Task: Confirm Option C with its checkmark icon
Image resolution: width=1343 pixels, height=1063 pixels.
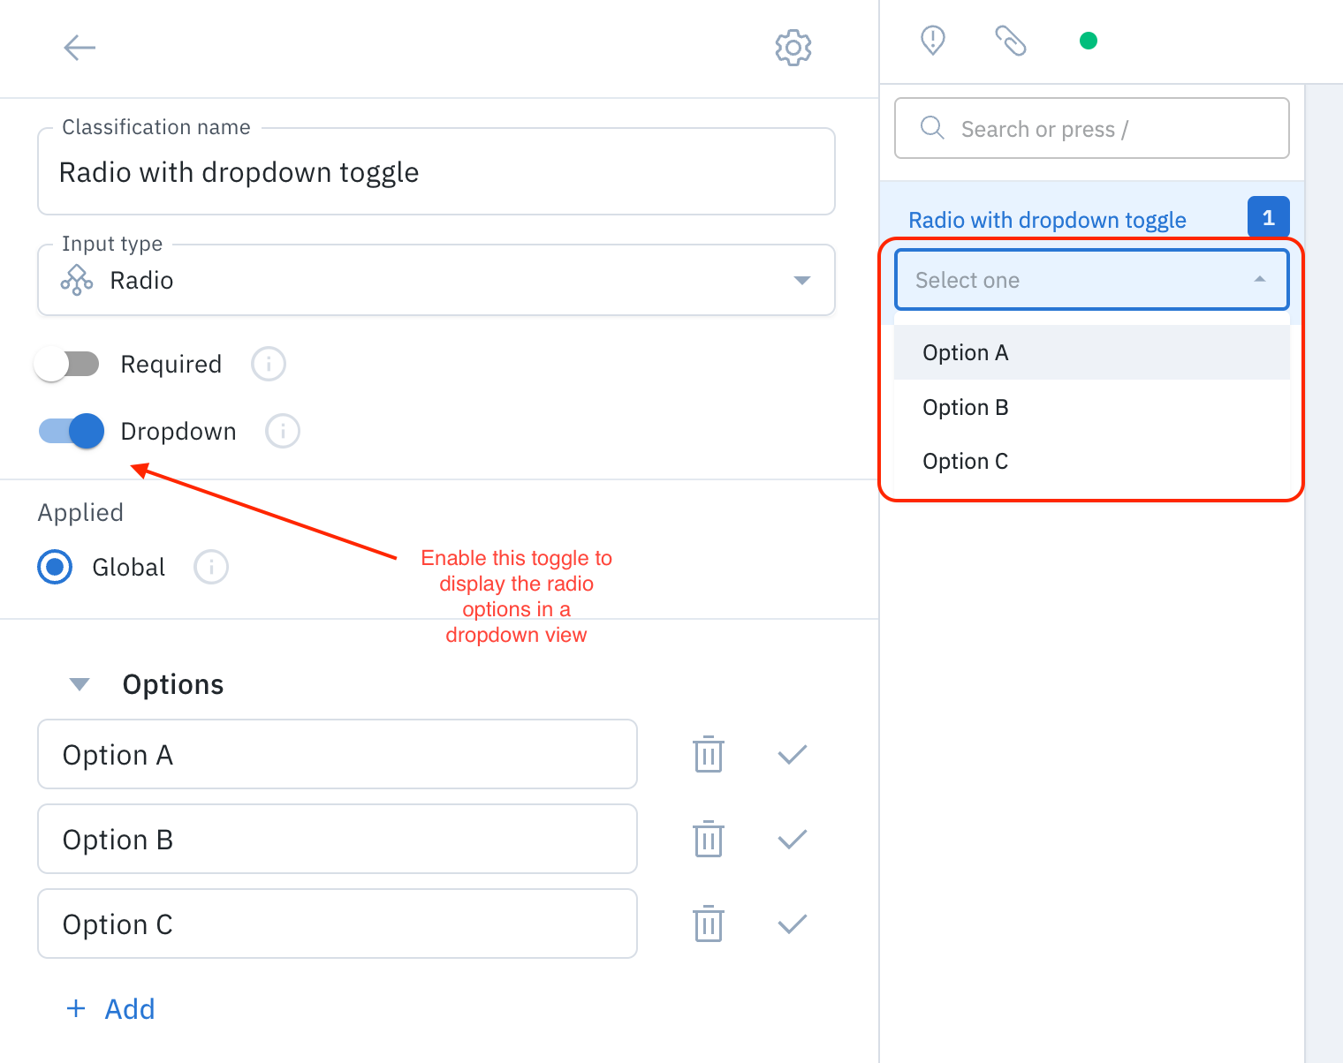Action: click(793, 924)
